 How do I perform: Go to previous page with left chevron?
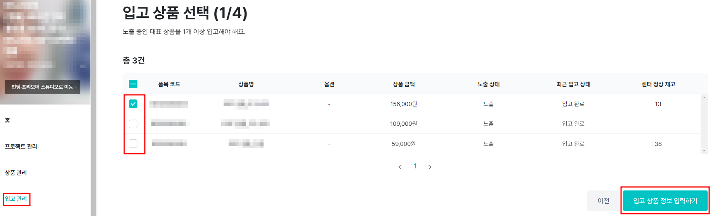click(x=400, y=167)
